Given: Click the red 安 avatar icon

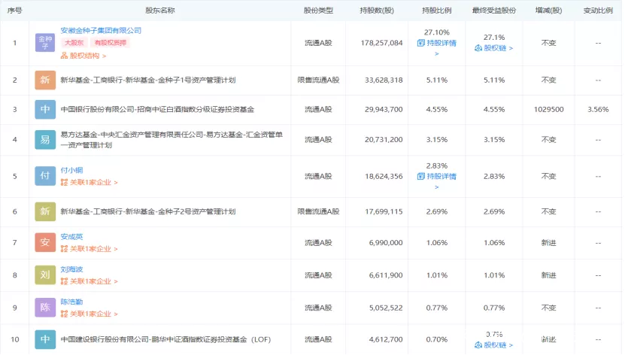Looking at the screenshot, I should click(45, 242).
